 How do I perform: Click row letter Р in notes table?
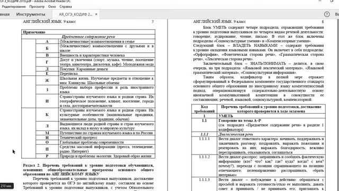47,156
